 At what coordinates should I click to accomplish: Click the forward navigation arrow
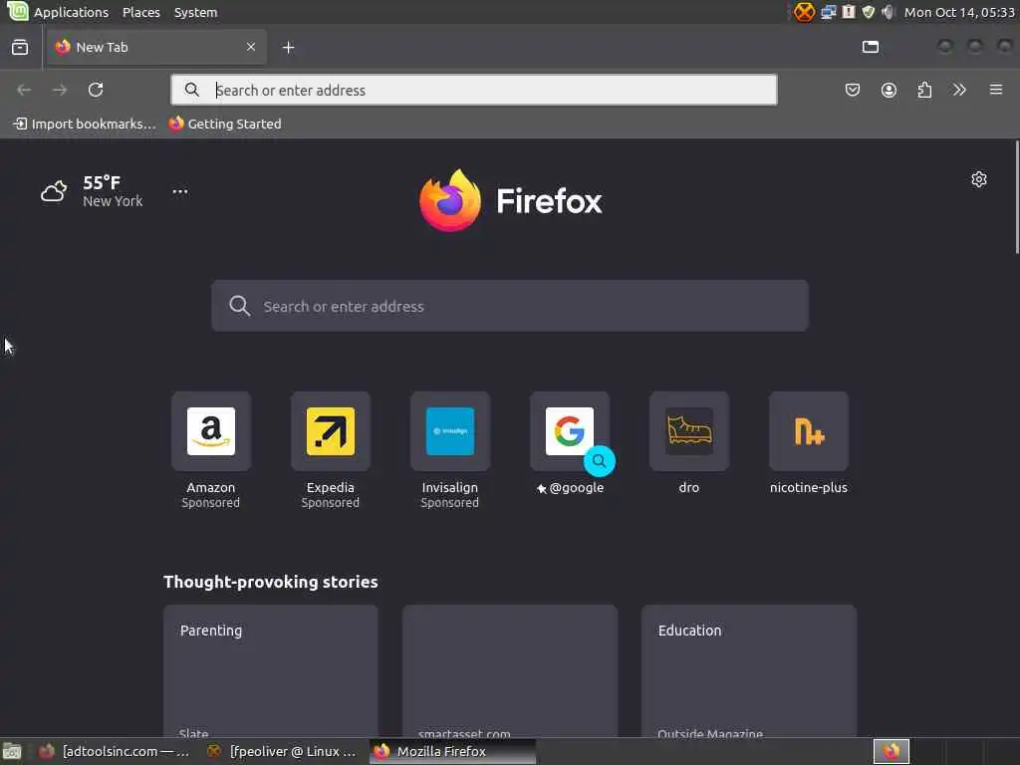tap(60, 90)
